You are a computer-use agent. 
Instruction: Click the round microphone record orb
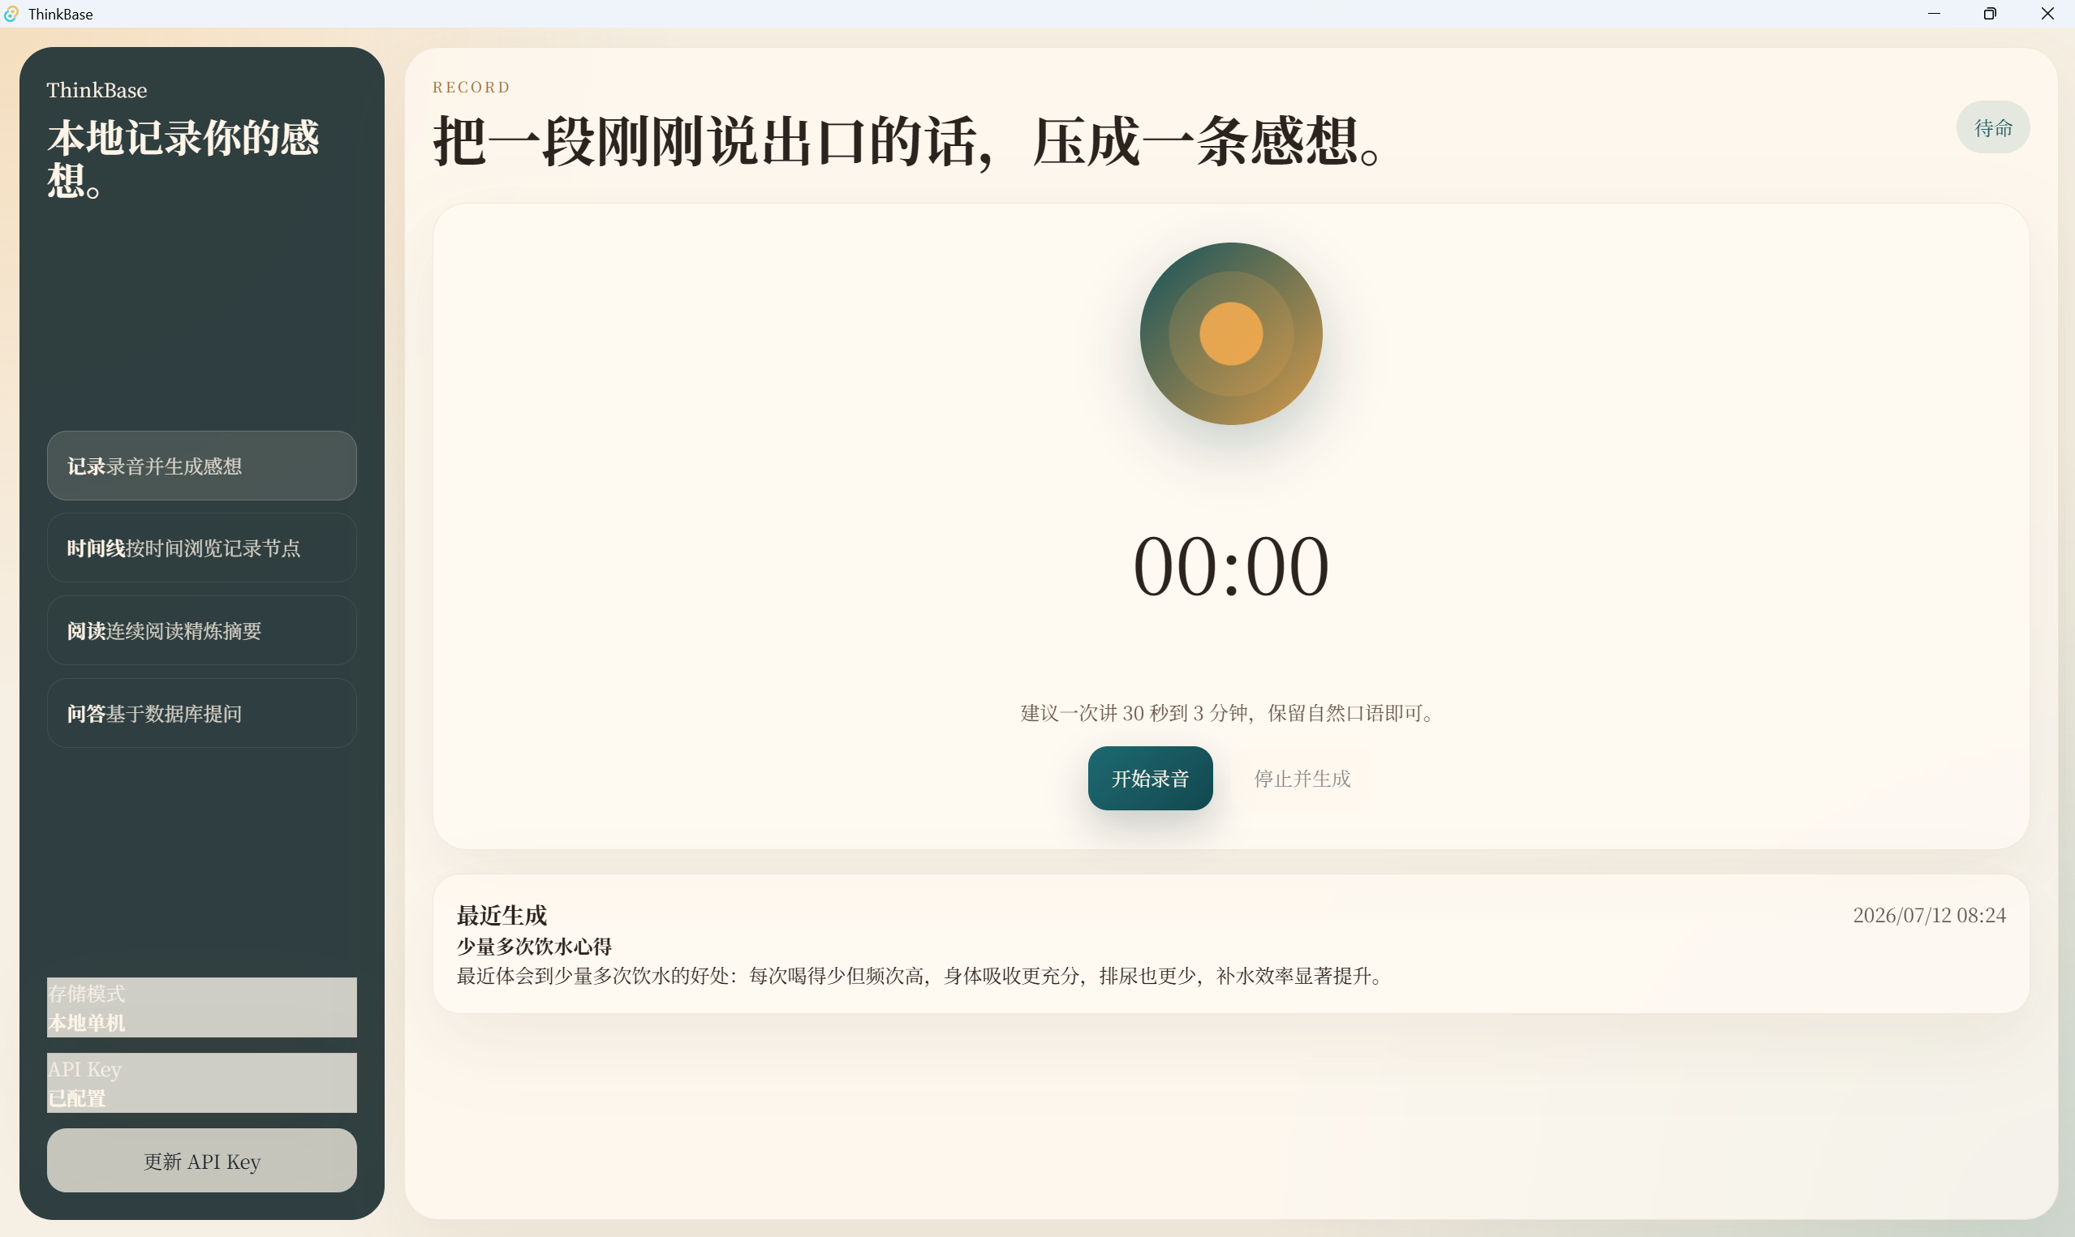(x=1230, y=333)
